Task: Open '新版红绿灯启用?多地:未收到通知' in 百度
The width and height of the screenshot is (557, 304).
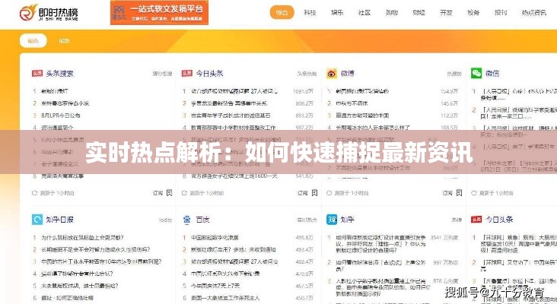Action: 234,249
